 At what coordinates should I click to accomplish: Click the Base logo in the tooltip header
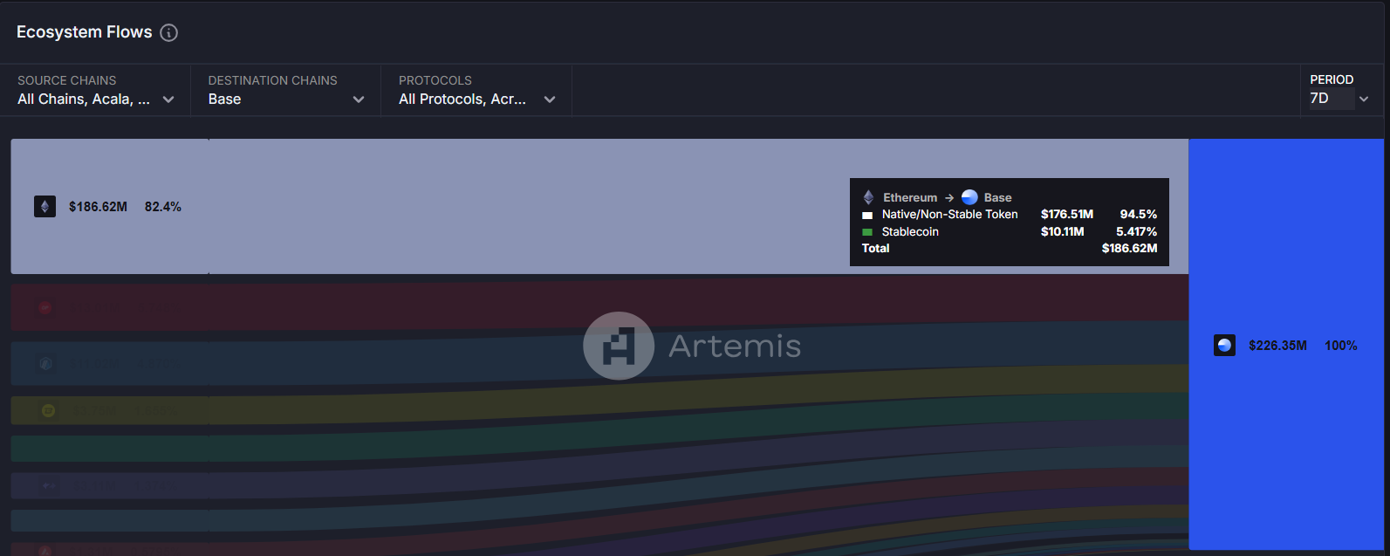point(969,197)
